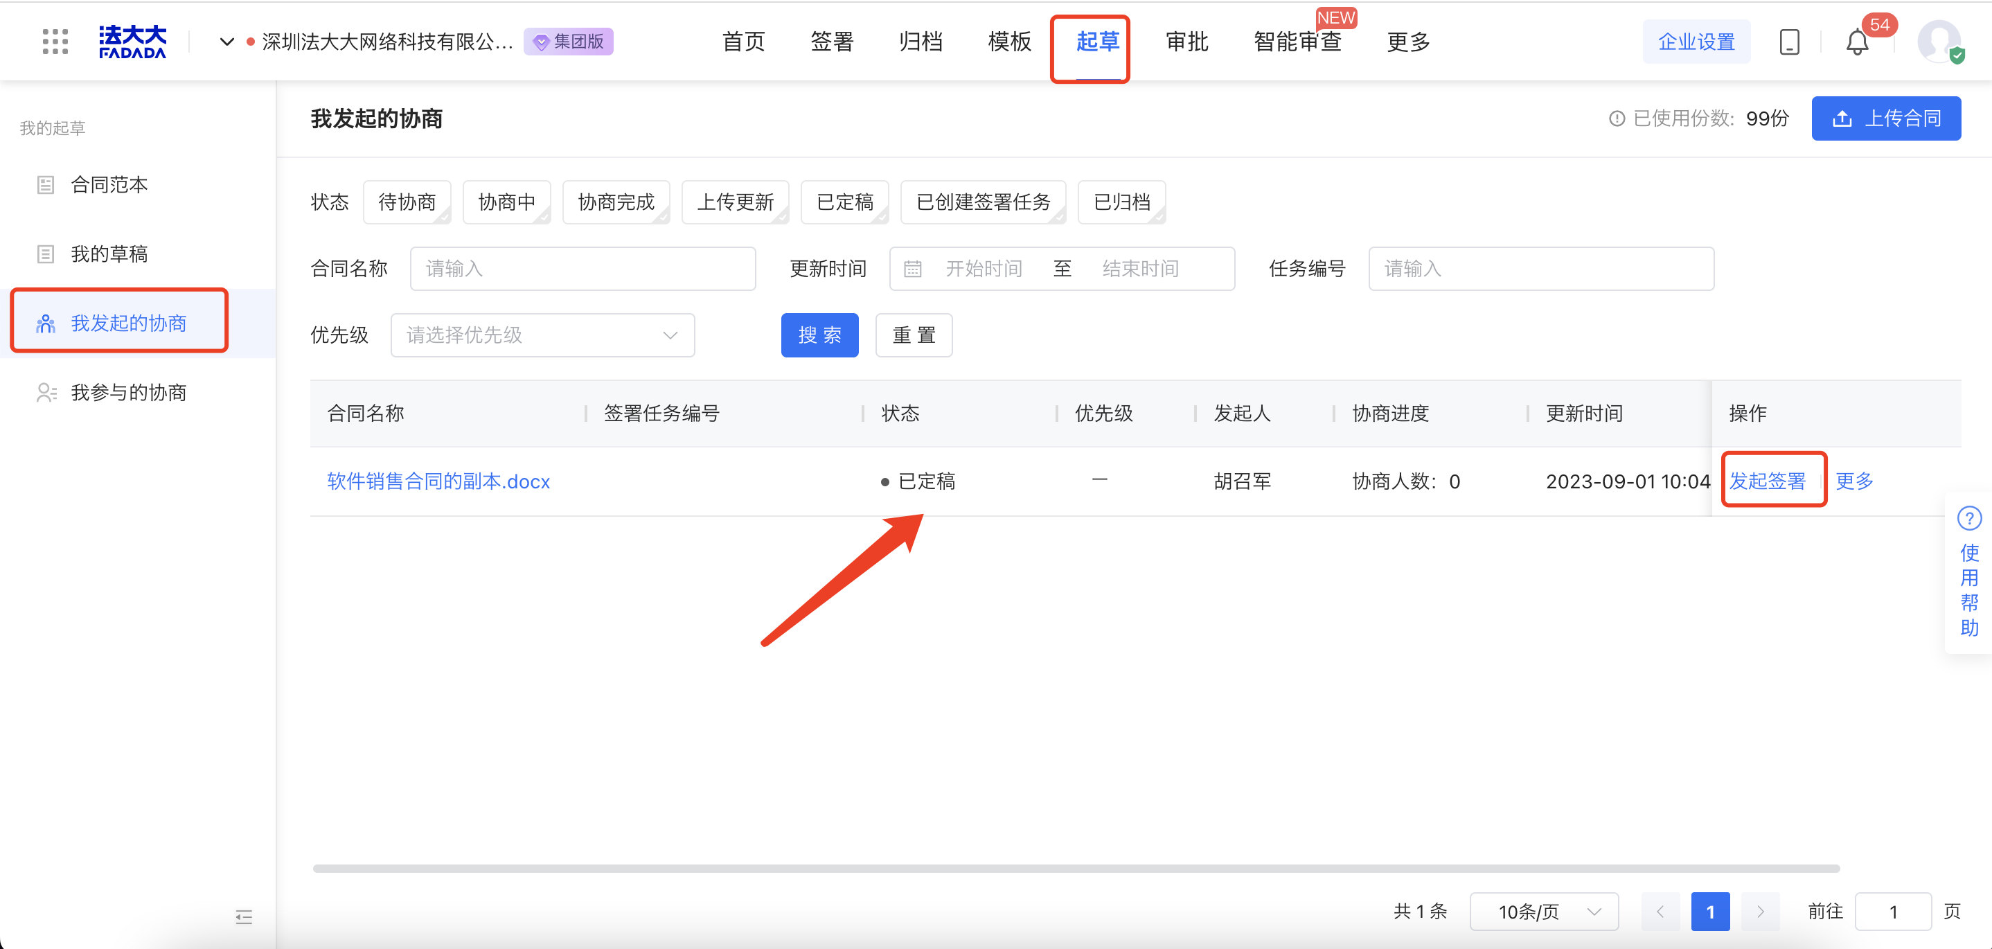Open the mobile device icon
This screenshot has width=1992, height=949.
click(x=1789, y=42)
